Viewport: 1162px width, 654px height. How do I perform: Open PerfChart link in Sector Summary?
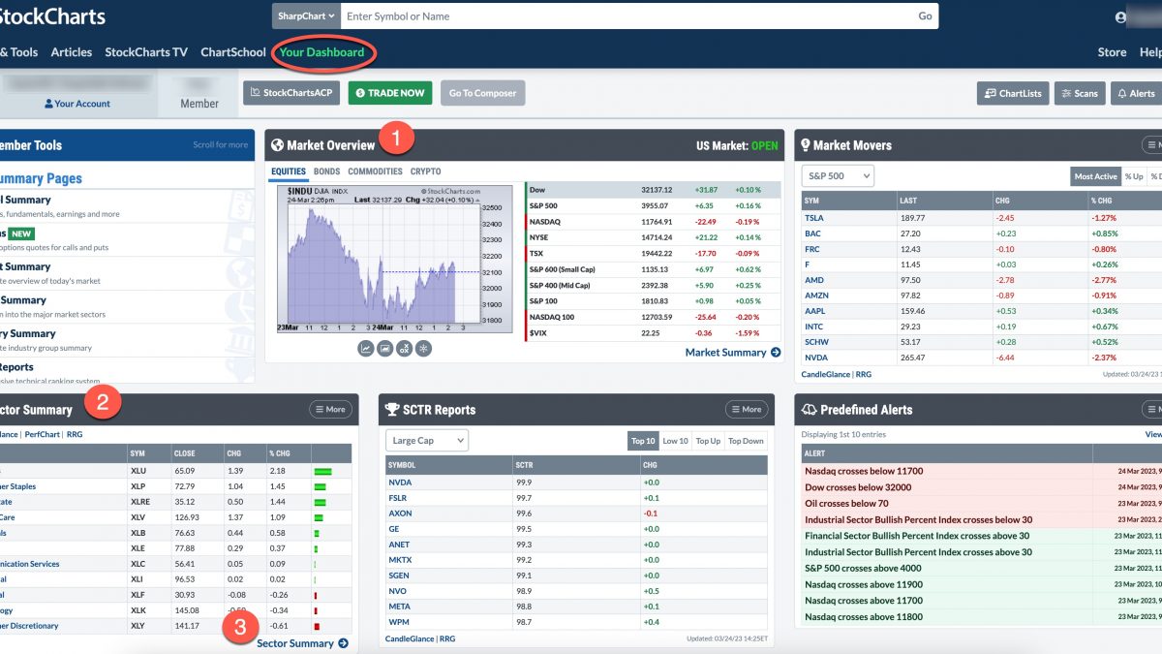click(42, 434)
